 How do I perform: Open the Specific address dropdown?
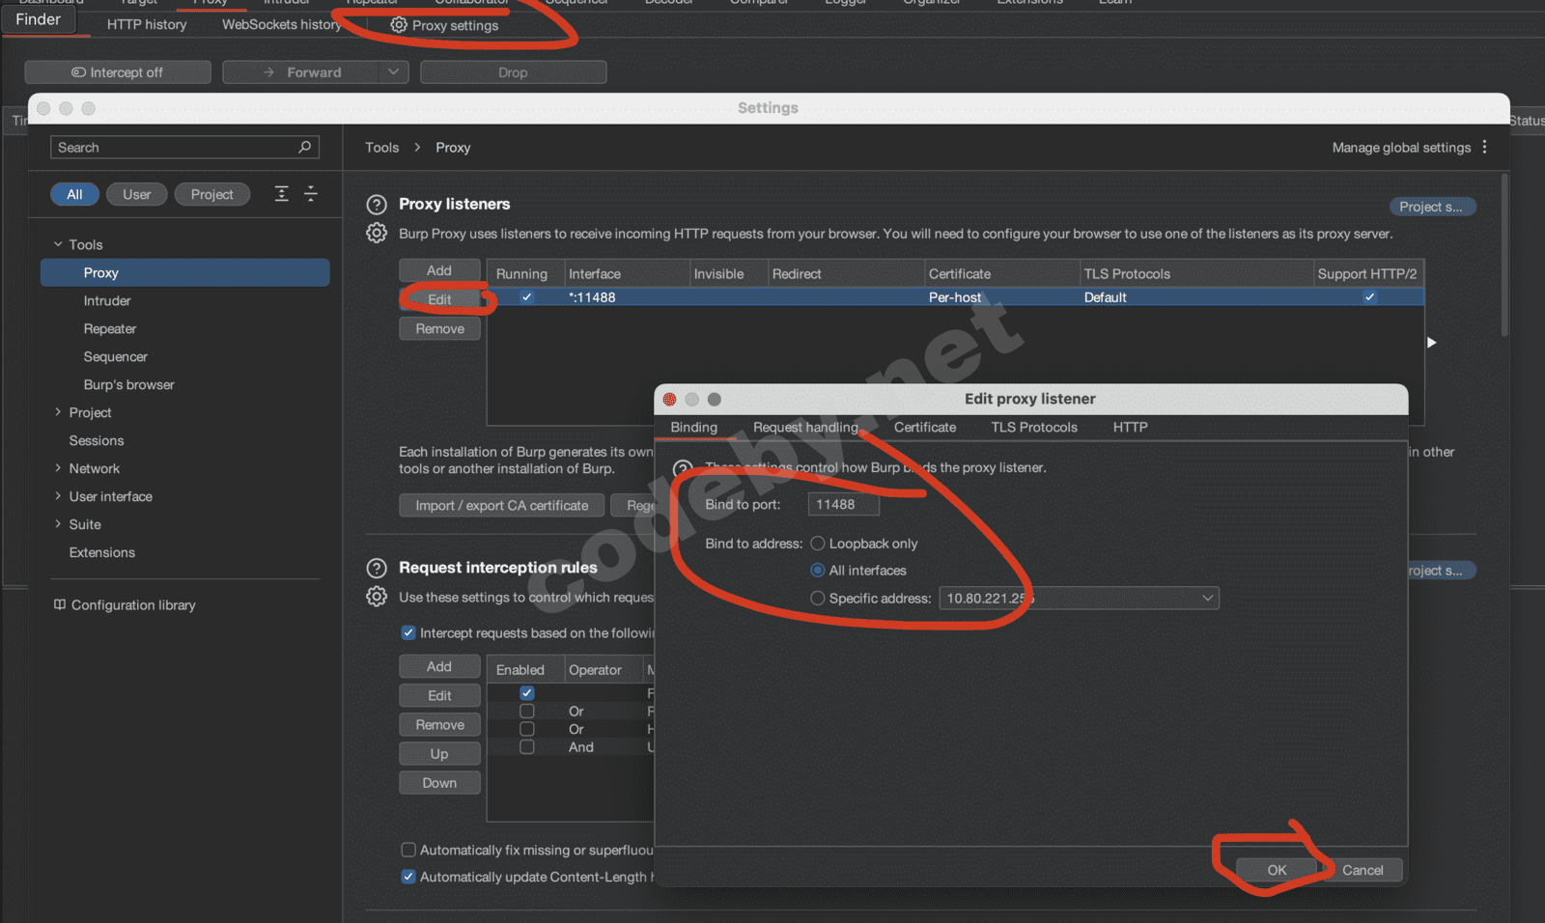click(x=1079, y=599)
